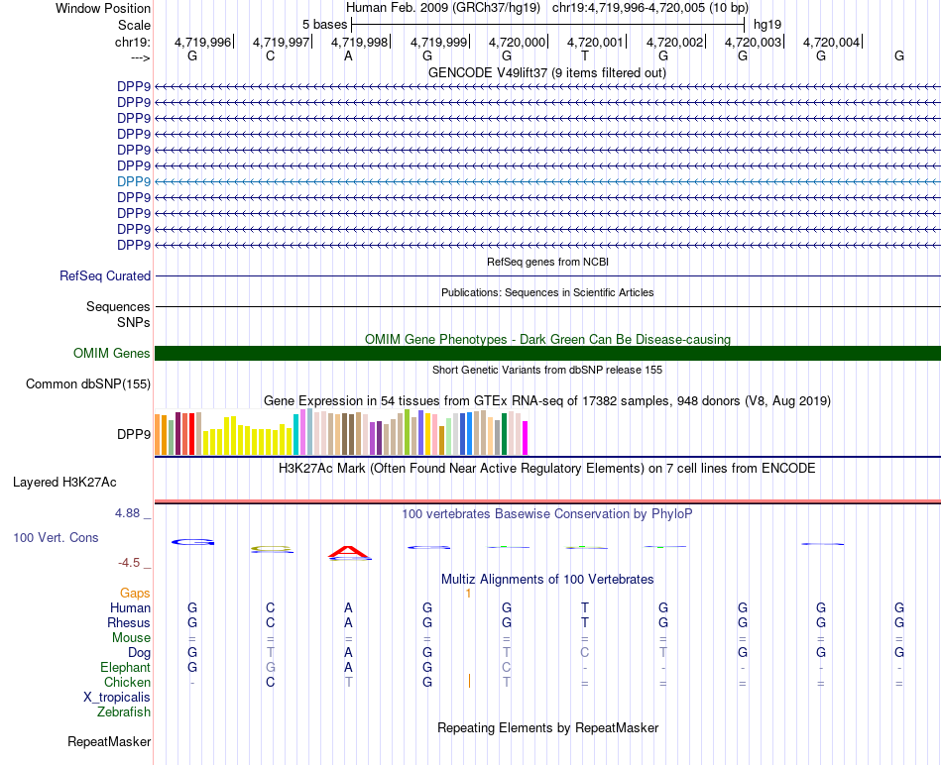942x765 pixels.
Task: Click base A in the reference sequence row
Action: tap(348, 55)
